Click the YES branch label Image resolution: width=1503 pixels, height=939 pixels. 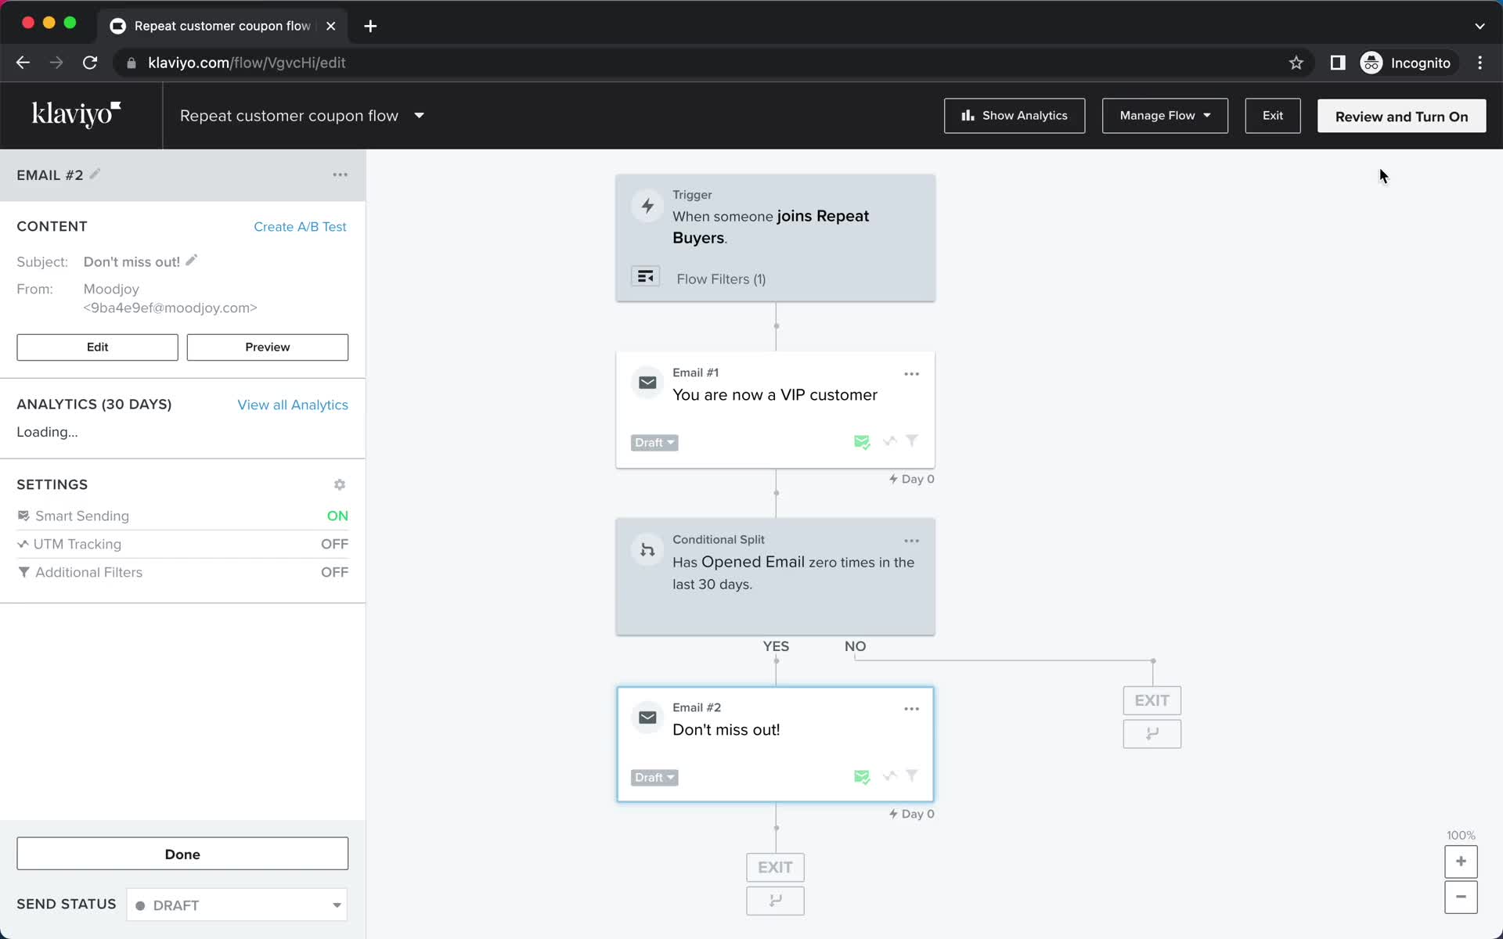[x=776, y=646]
